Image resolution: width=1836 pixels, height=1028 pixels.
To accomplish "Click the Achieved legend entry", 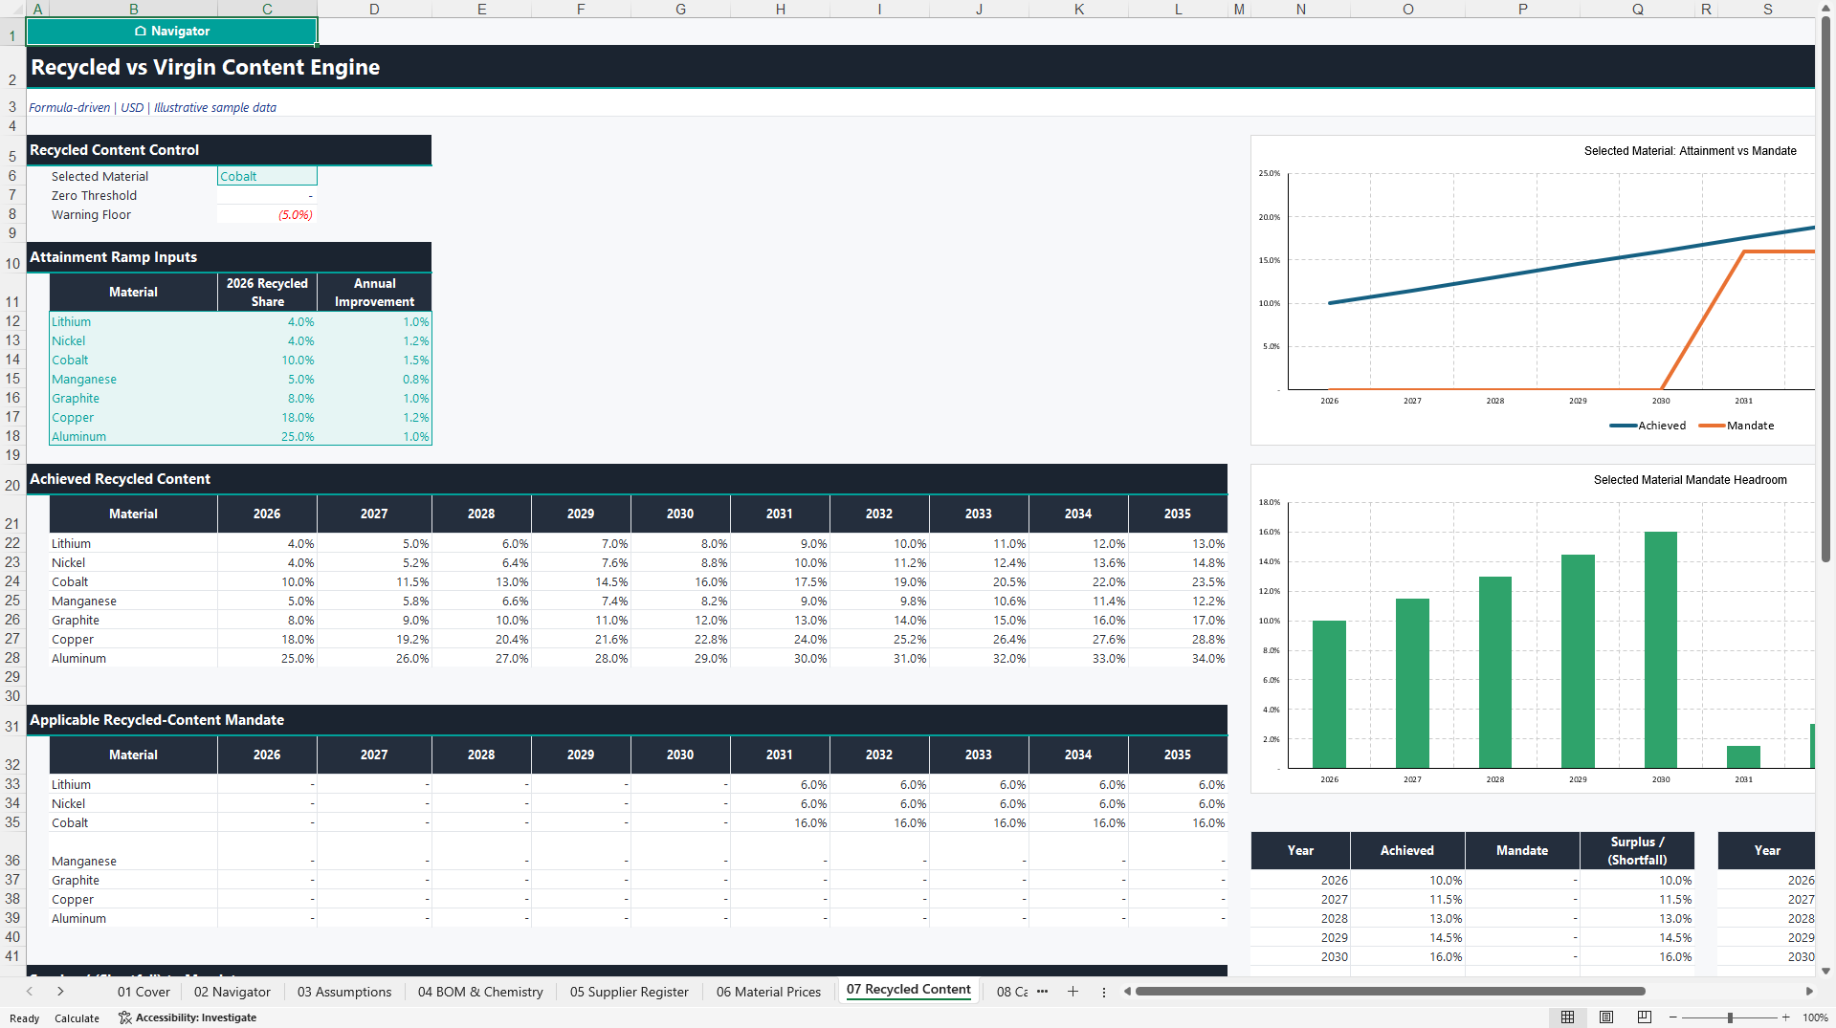I will [1648, 426].
